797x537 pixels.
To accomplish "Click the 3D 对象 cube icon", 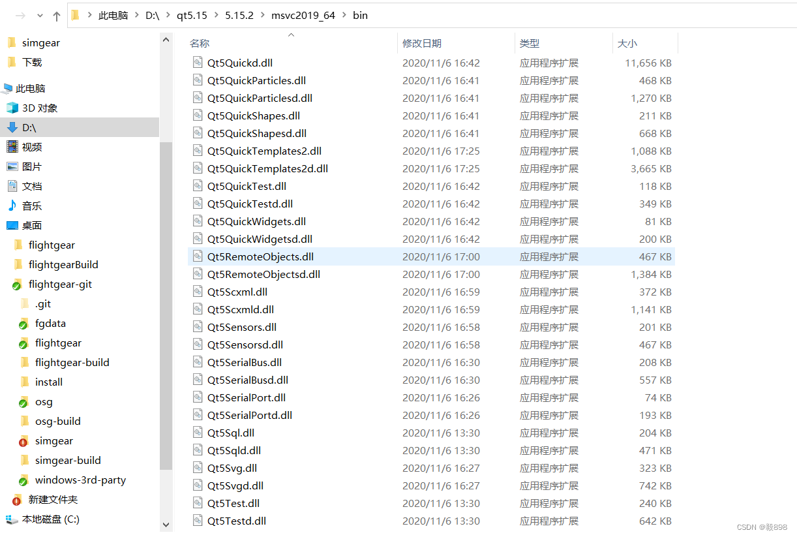I will pyautogui.click(x=12, y=108).
